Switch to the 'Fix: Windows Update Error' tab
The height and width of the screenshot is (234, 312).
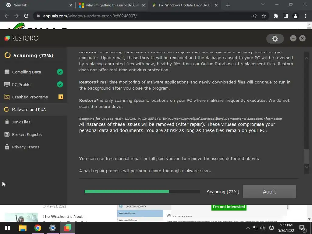(184, 5)
